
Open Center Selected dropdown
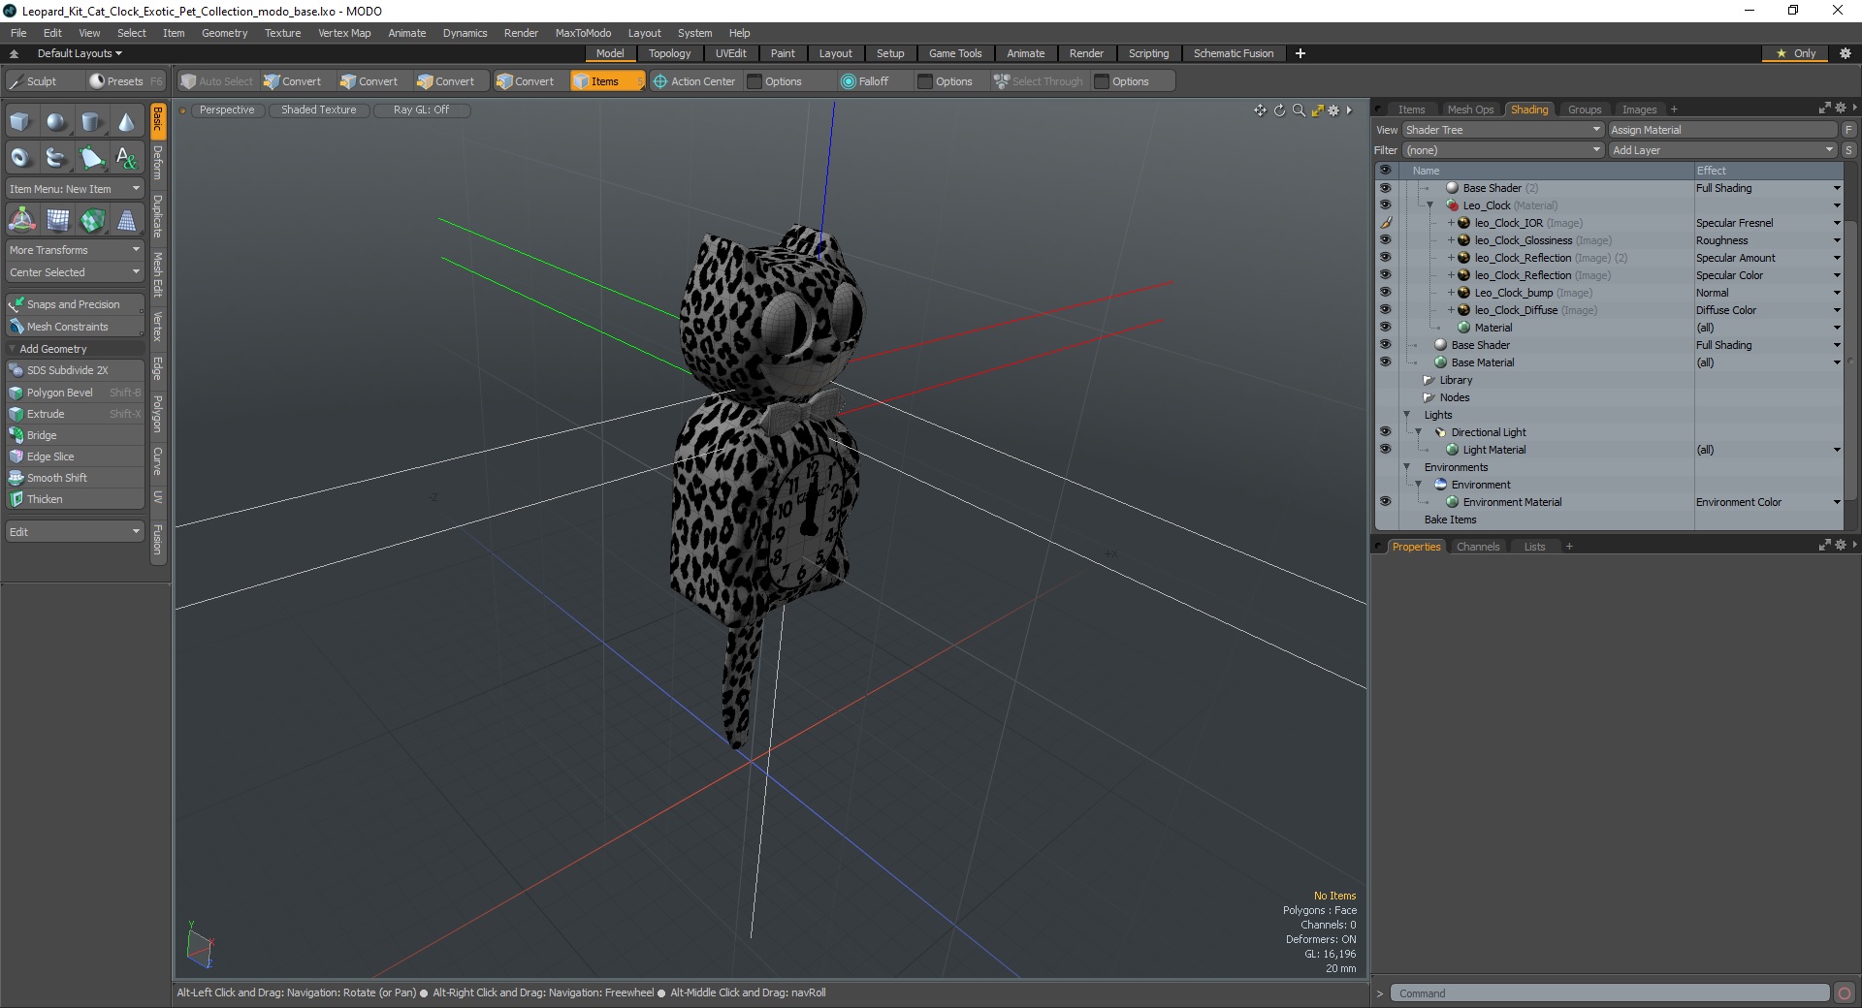75,272
